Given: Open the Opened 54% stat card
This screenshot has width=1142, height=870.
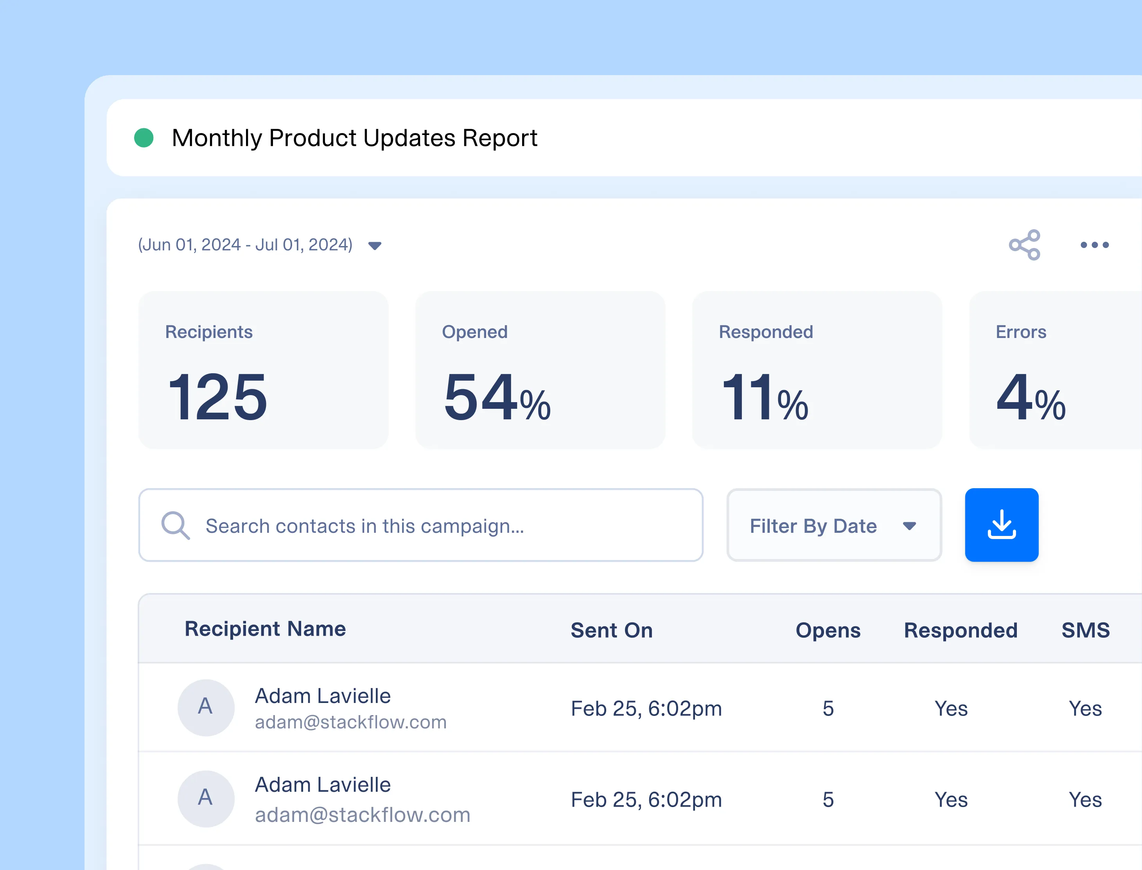Looking at the screenshot, I should [540, 370].
